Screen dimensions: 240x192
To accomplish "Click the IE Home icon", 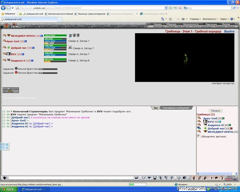I will pos(162,19).
